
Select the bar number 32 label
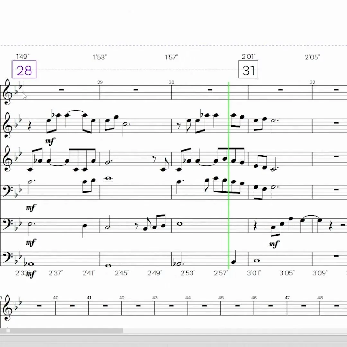pos(312,82)
